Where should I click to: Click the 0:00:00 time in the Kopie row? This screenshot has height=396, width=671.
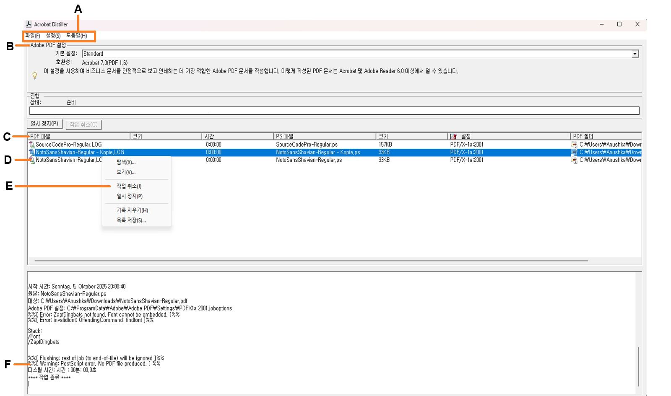pyautogui.click(x=213, y=153)
